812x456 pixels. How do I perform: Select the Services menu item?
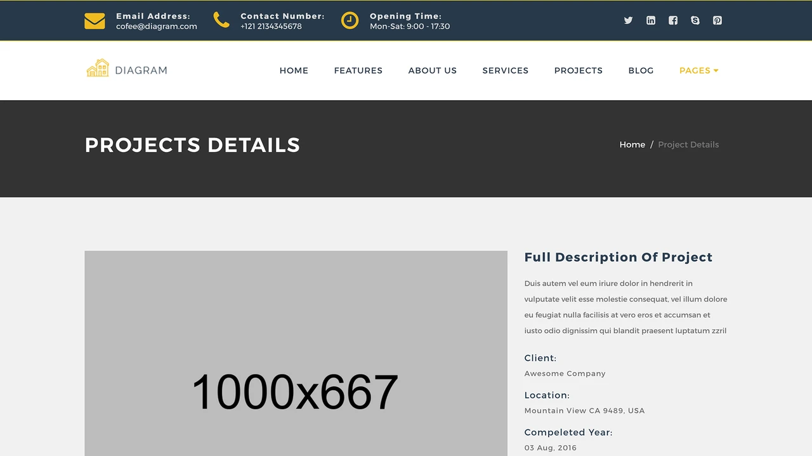click(506, 70)
